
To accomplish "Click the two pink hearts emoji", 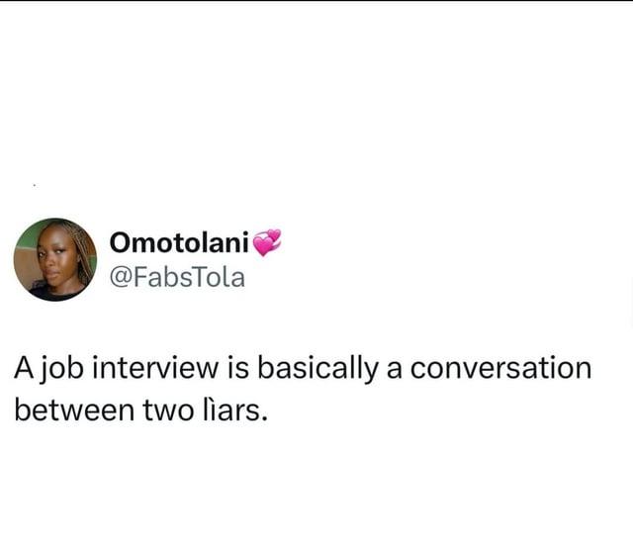I will (267, 241).
